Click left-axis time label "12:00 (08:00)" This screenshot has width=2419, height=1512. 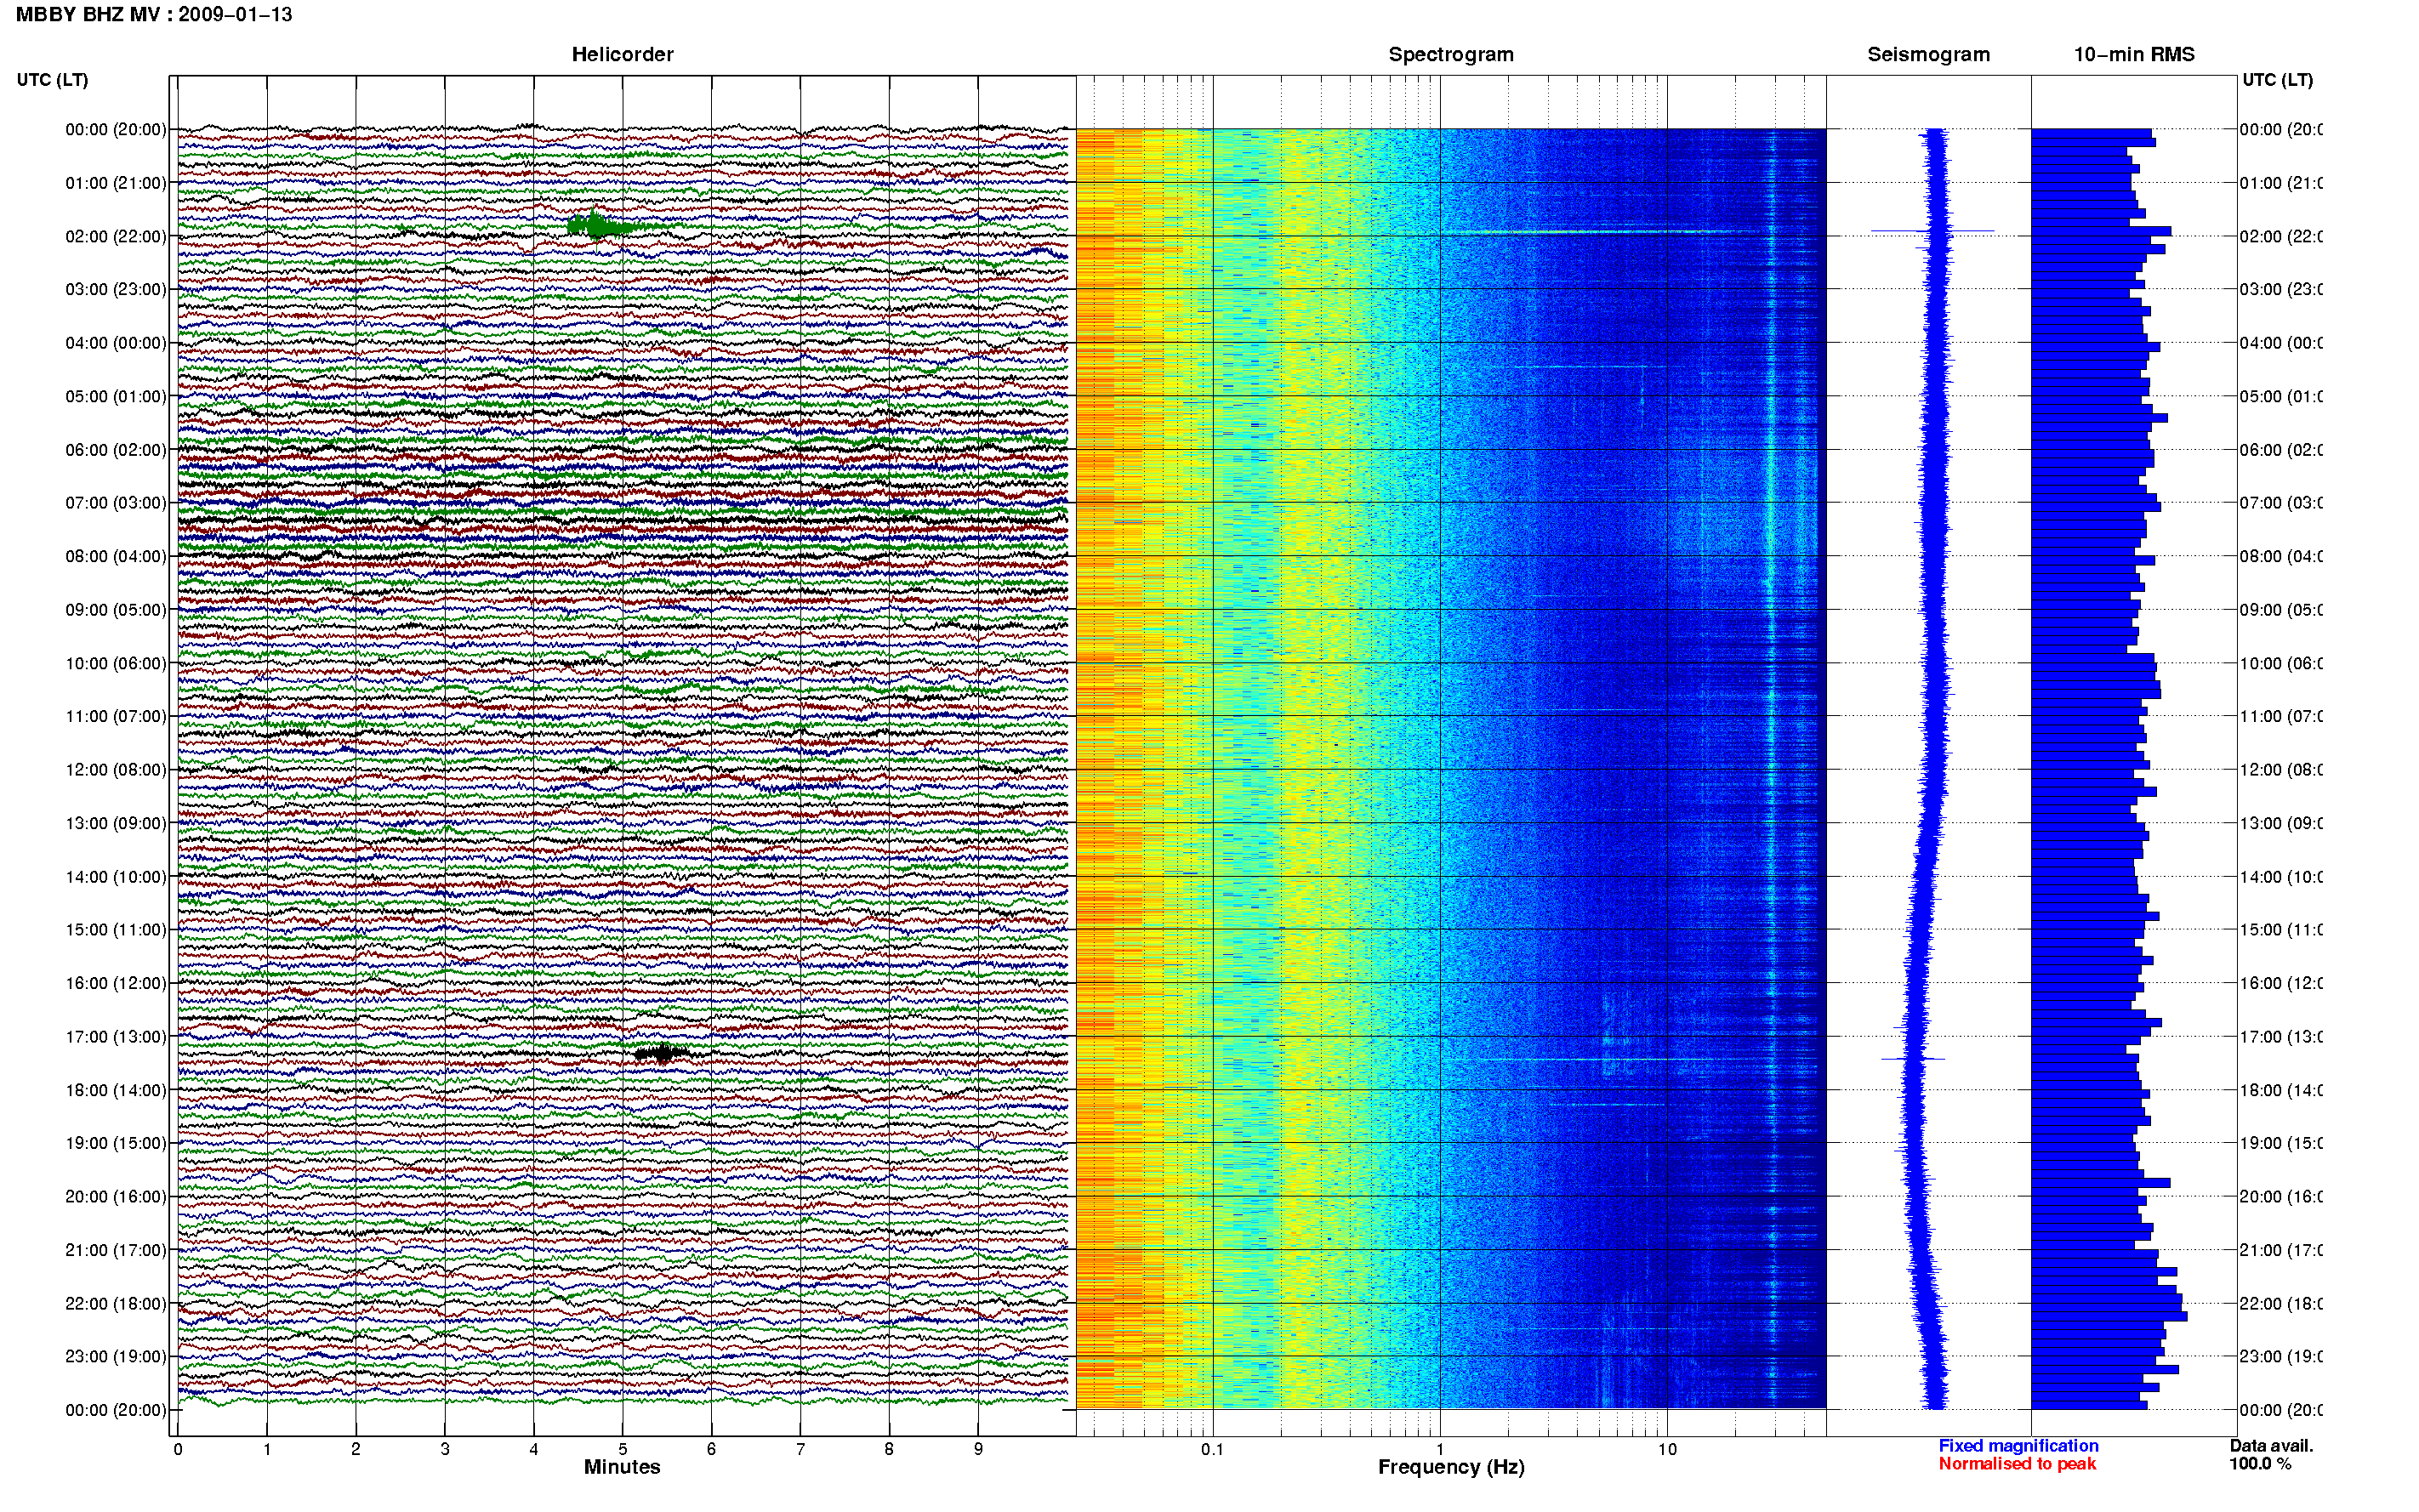116,770
